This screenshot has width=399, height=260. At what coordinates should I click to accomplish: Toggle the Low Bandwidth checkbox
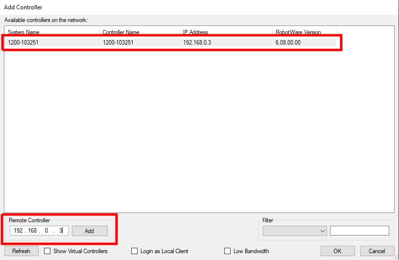pyautogui.click(x=227, y=251)
